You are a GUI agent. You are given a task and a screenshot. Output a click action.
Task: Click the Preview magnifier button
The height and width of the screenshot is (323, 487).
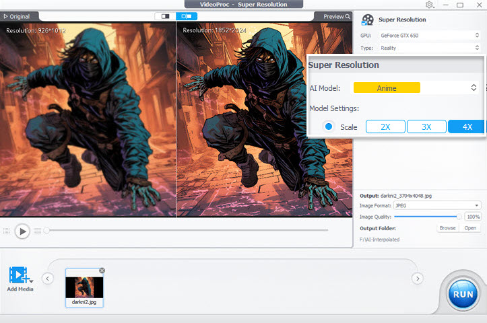337,16
